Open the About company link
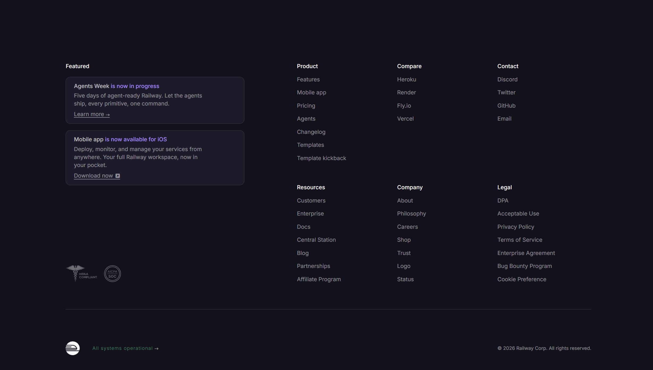The width and height of the screenshot is (653, 370). click(x=405, y=201)
